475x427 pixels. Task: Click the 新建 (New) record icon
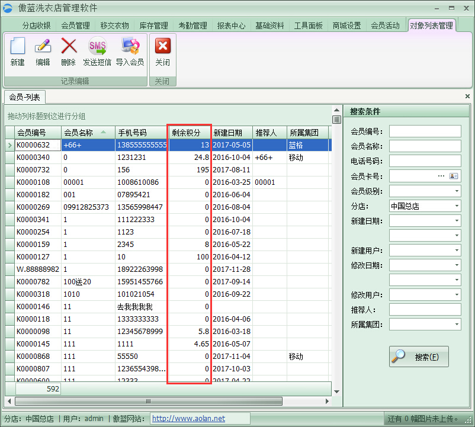tap(18, 46)
